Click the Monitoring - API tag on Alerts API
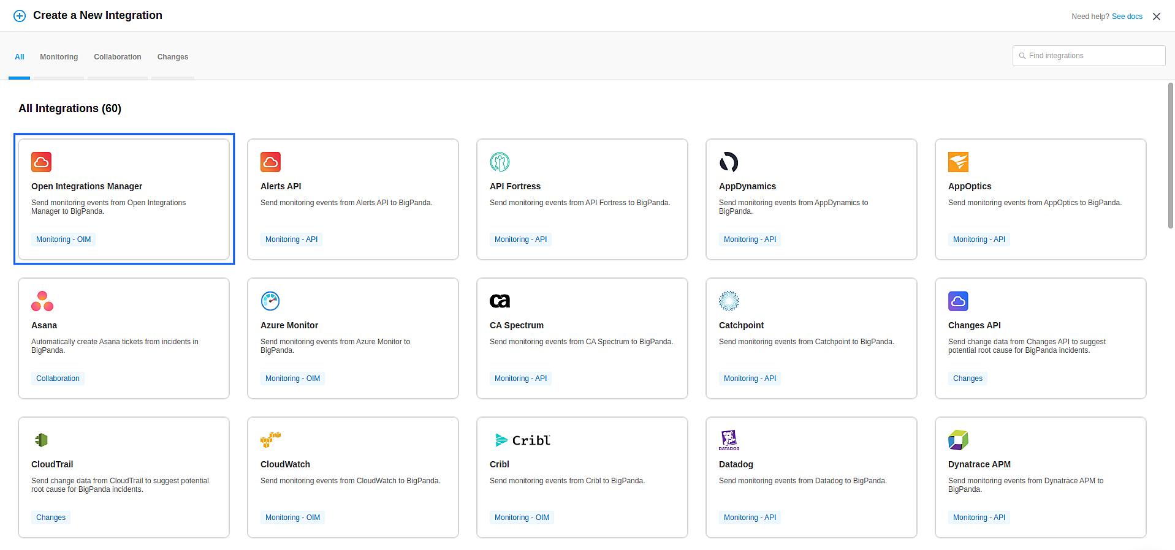 click(291, 239)
